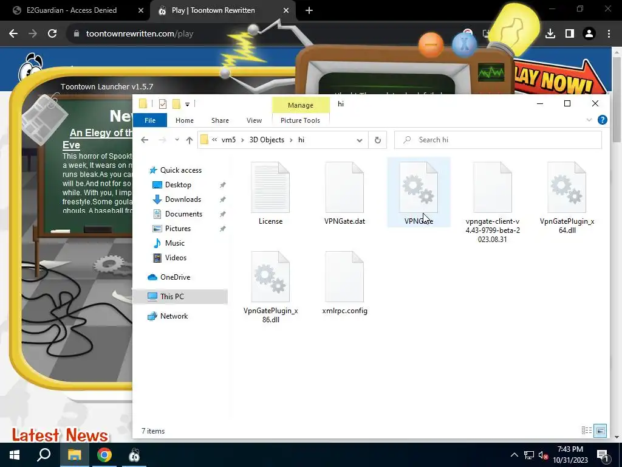Click the 3D Objects breadcrumb segment

coord(267,140)
